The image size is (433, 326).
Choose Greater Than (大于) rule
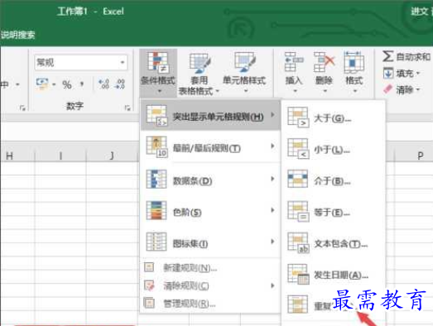point(333,118)
